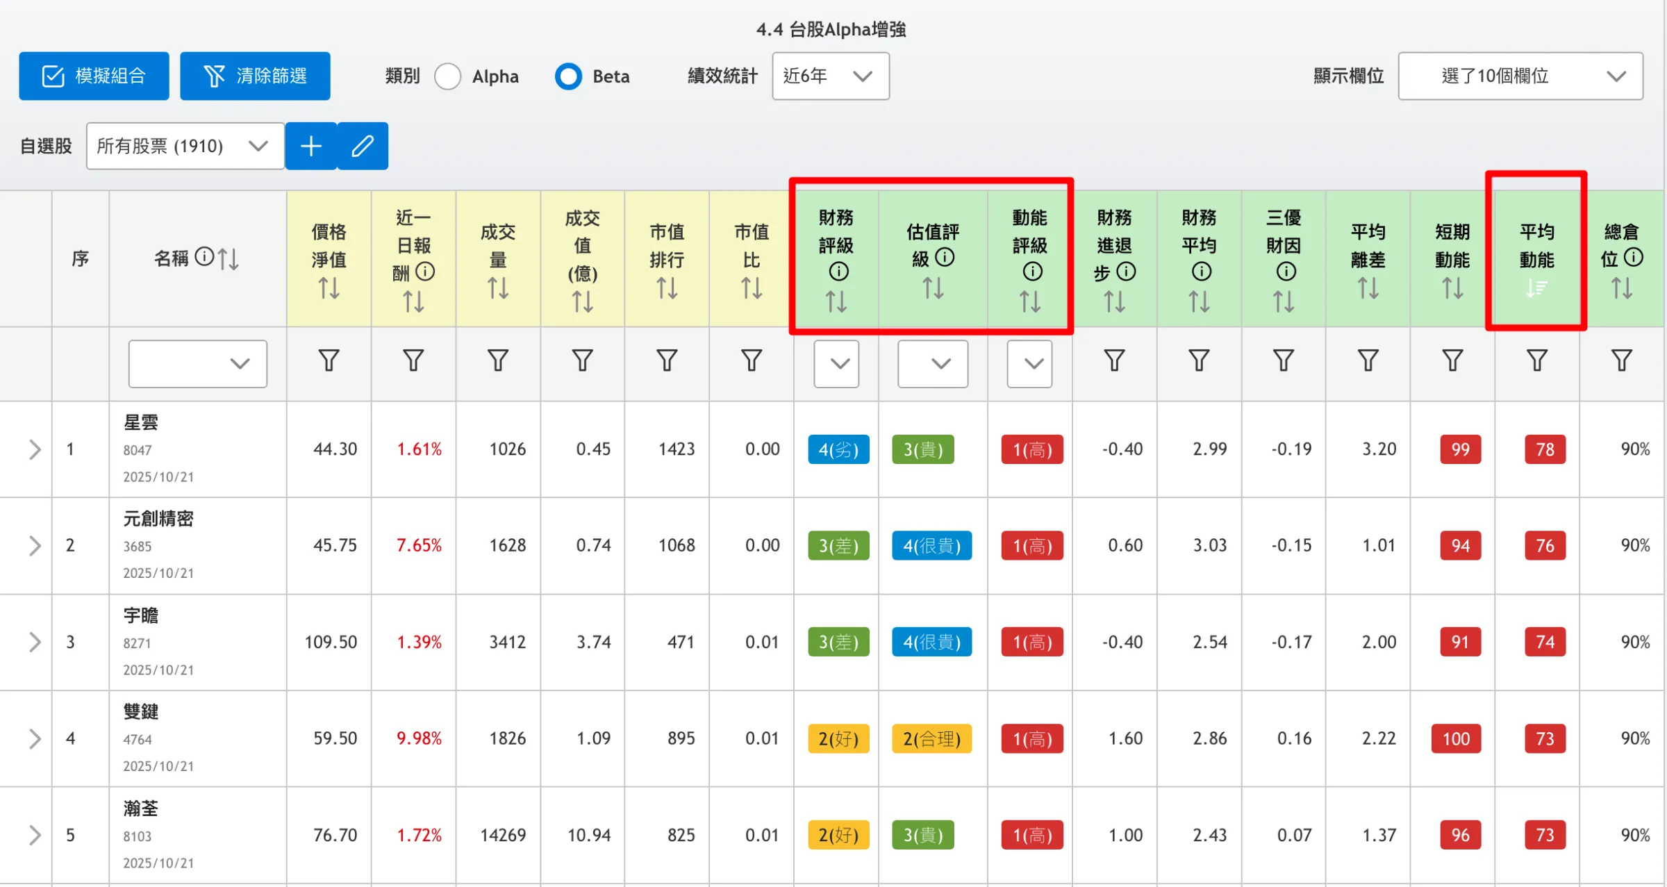
Task: Sort by 市值比 column
Action: click(752, 288)
